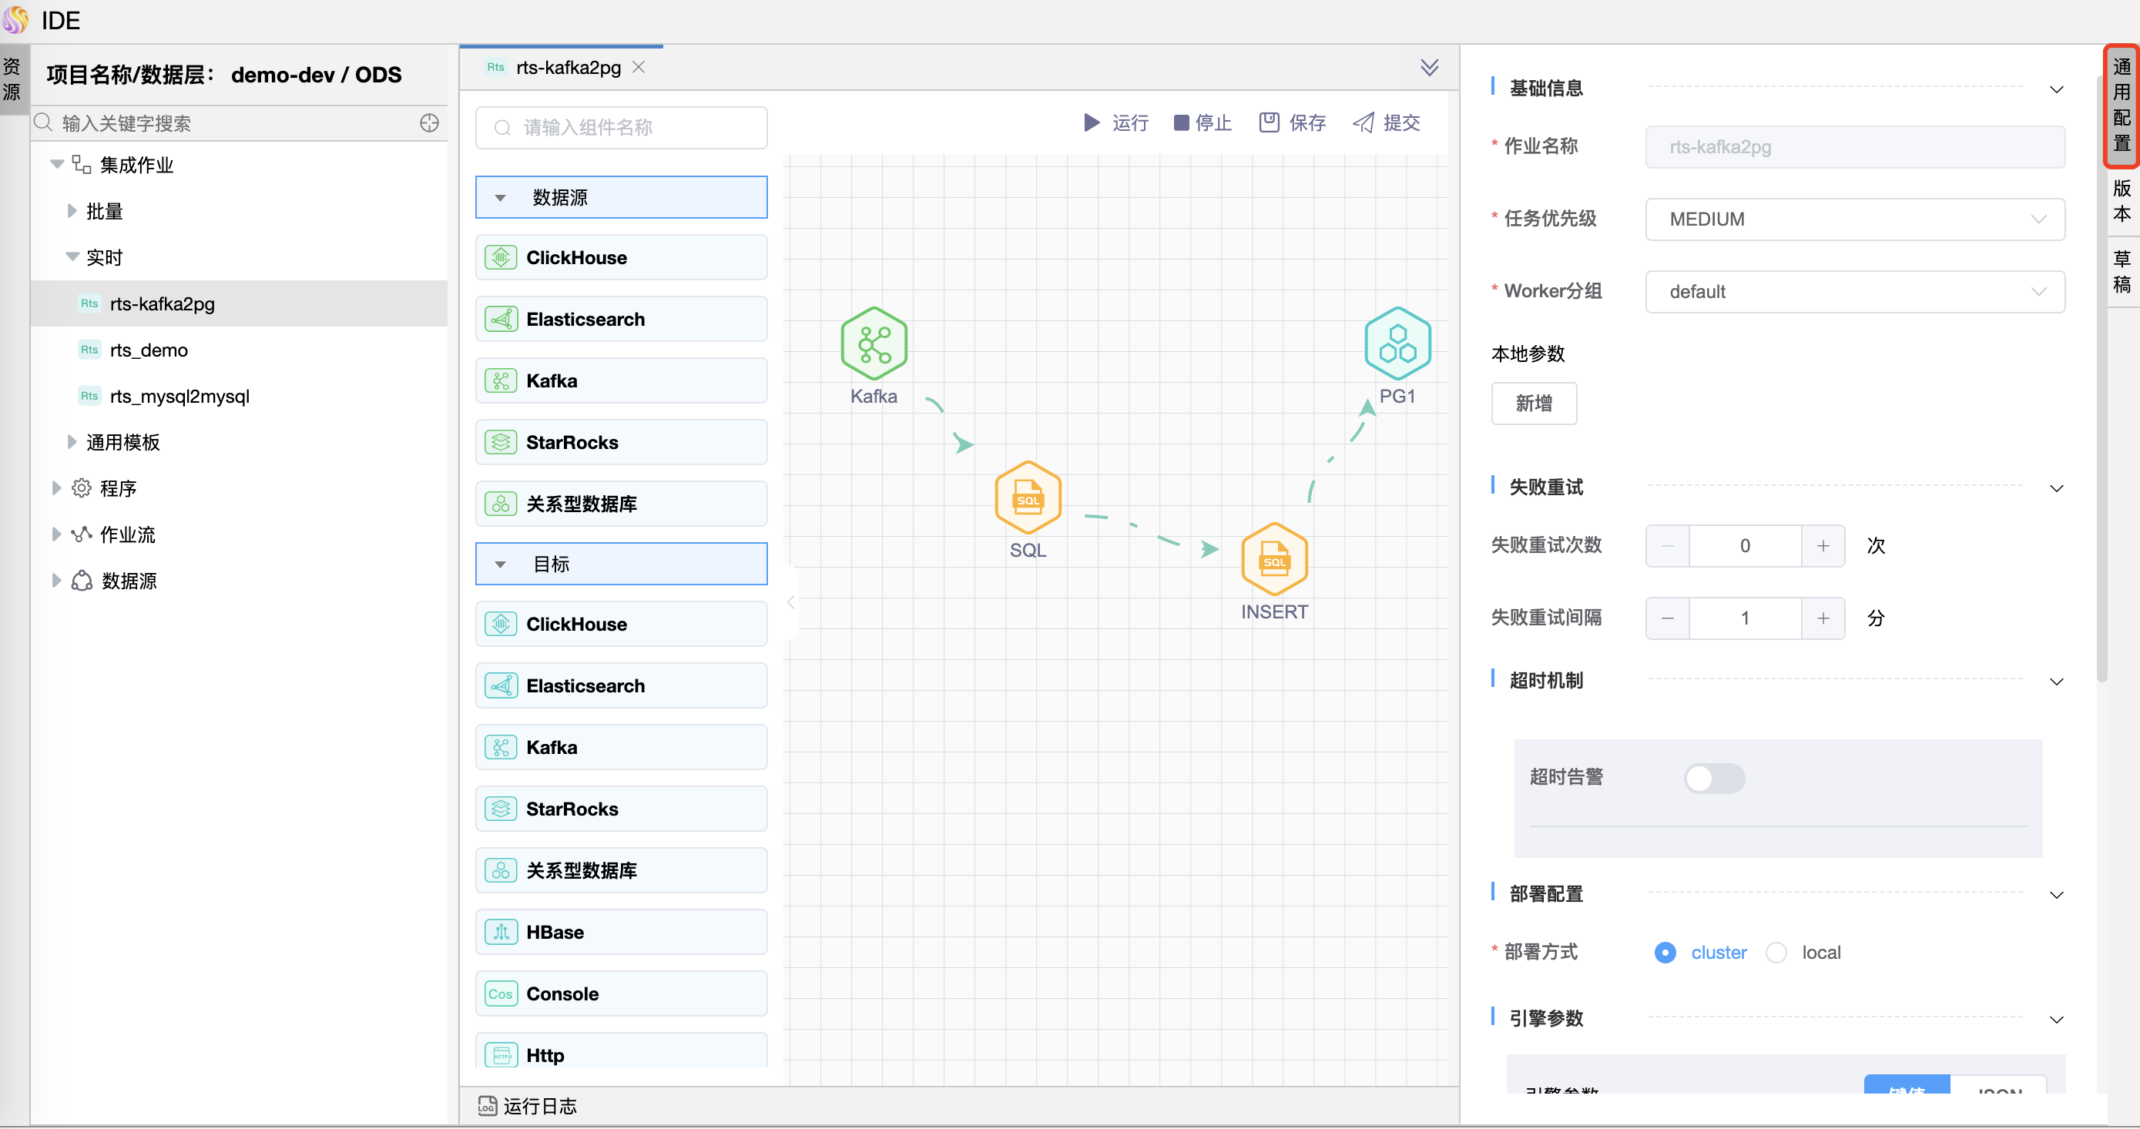Open the Worker group default dropdown
This screenshot has width=2140, height=1129.
point(1854,292)
